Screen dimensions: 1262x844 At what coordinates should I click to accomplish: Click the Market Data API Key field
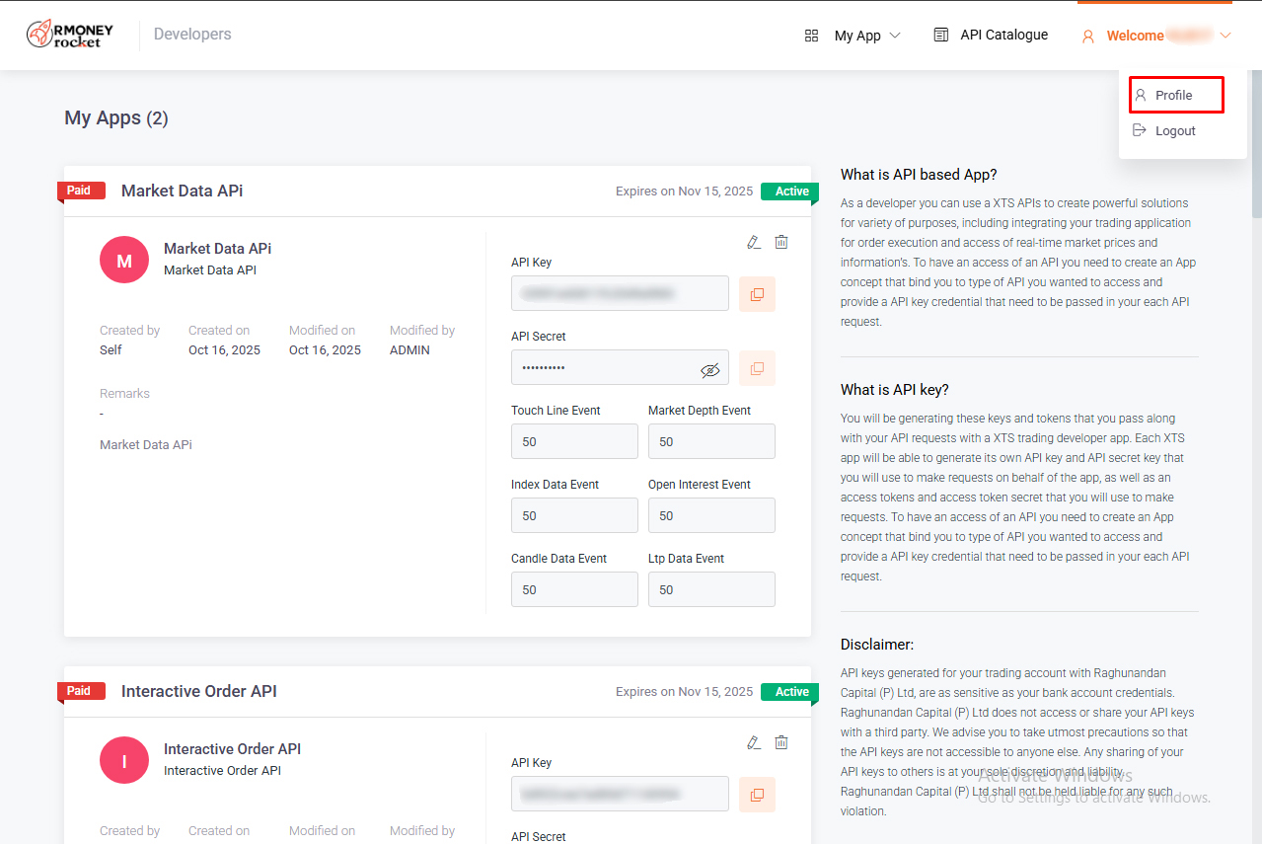click(x=619, y=294)
